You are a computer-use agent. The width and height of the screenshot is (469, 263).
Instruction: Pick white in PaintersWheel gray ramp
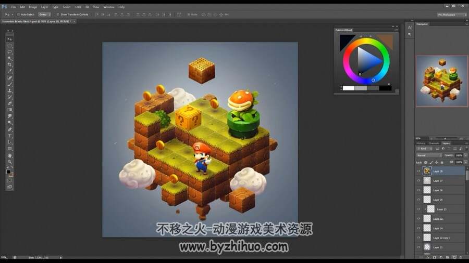(x=349, y=88)
